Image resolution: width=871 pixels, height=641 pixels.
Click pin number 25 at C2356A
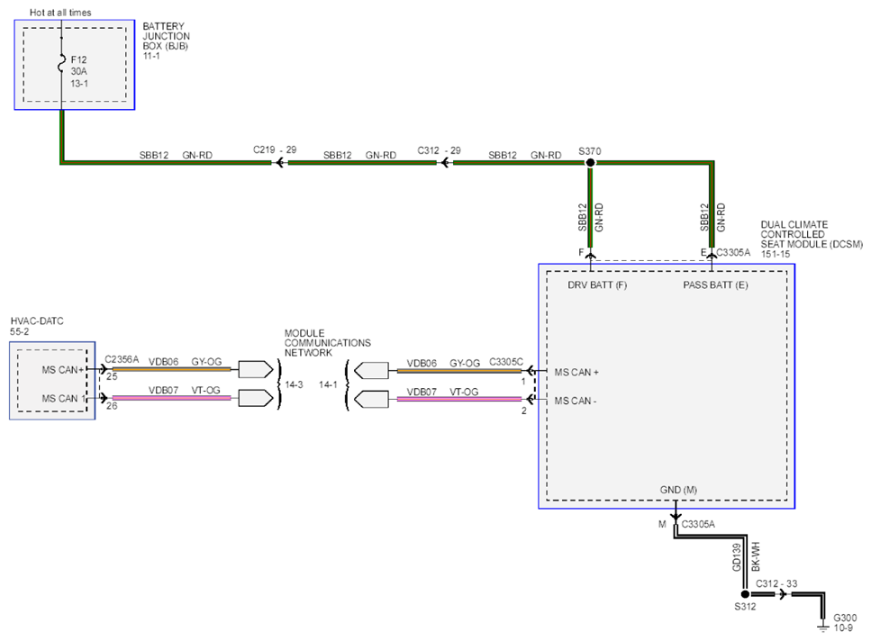[112, 377]
